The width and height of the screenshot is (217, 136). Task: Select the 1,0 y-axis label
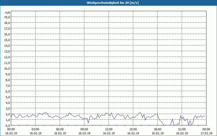(8, 120)
